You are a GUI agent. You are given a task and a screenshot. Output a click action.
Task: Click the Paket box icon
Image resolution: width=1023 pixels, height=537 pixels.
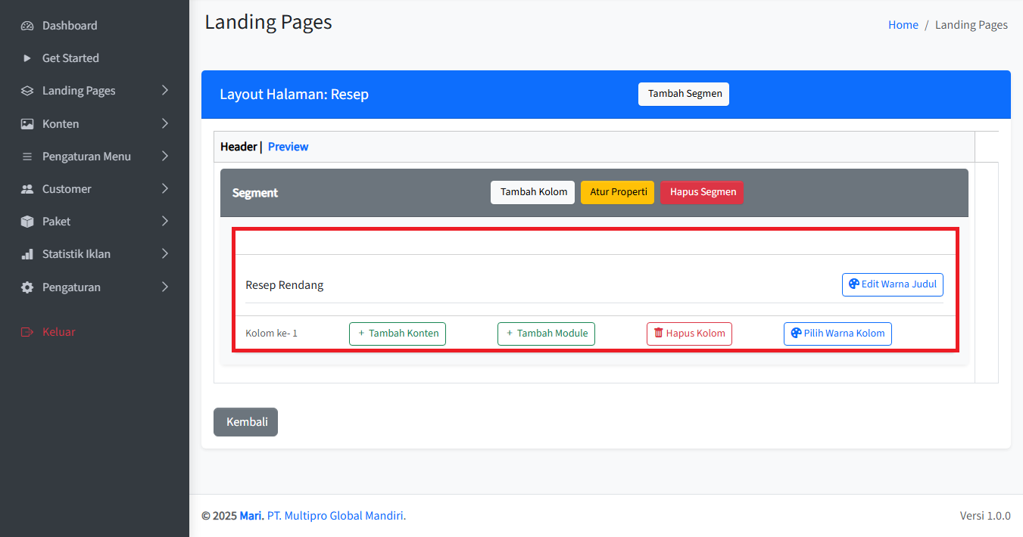point(27,222)
